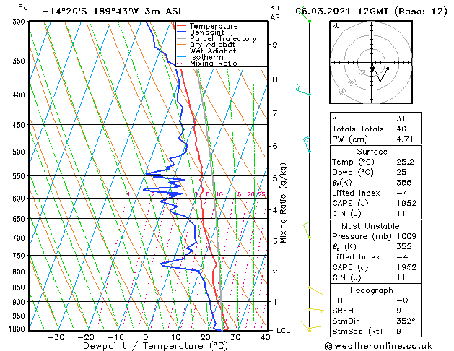Viewport: 454px width, 351px height.
Task: Click the cyan wind barb at 400 hPa
Action: pyautogui.click(x=303, y=90)
